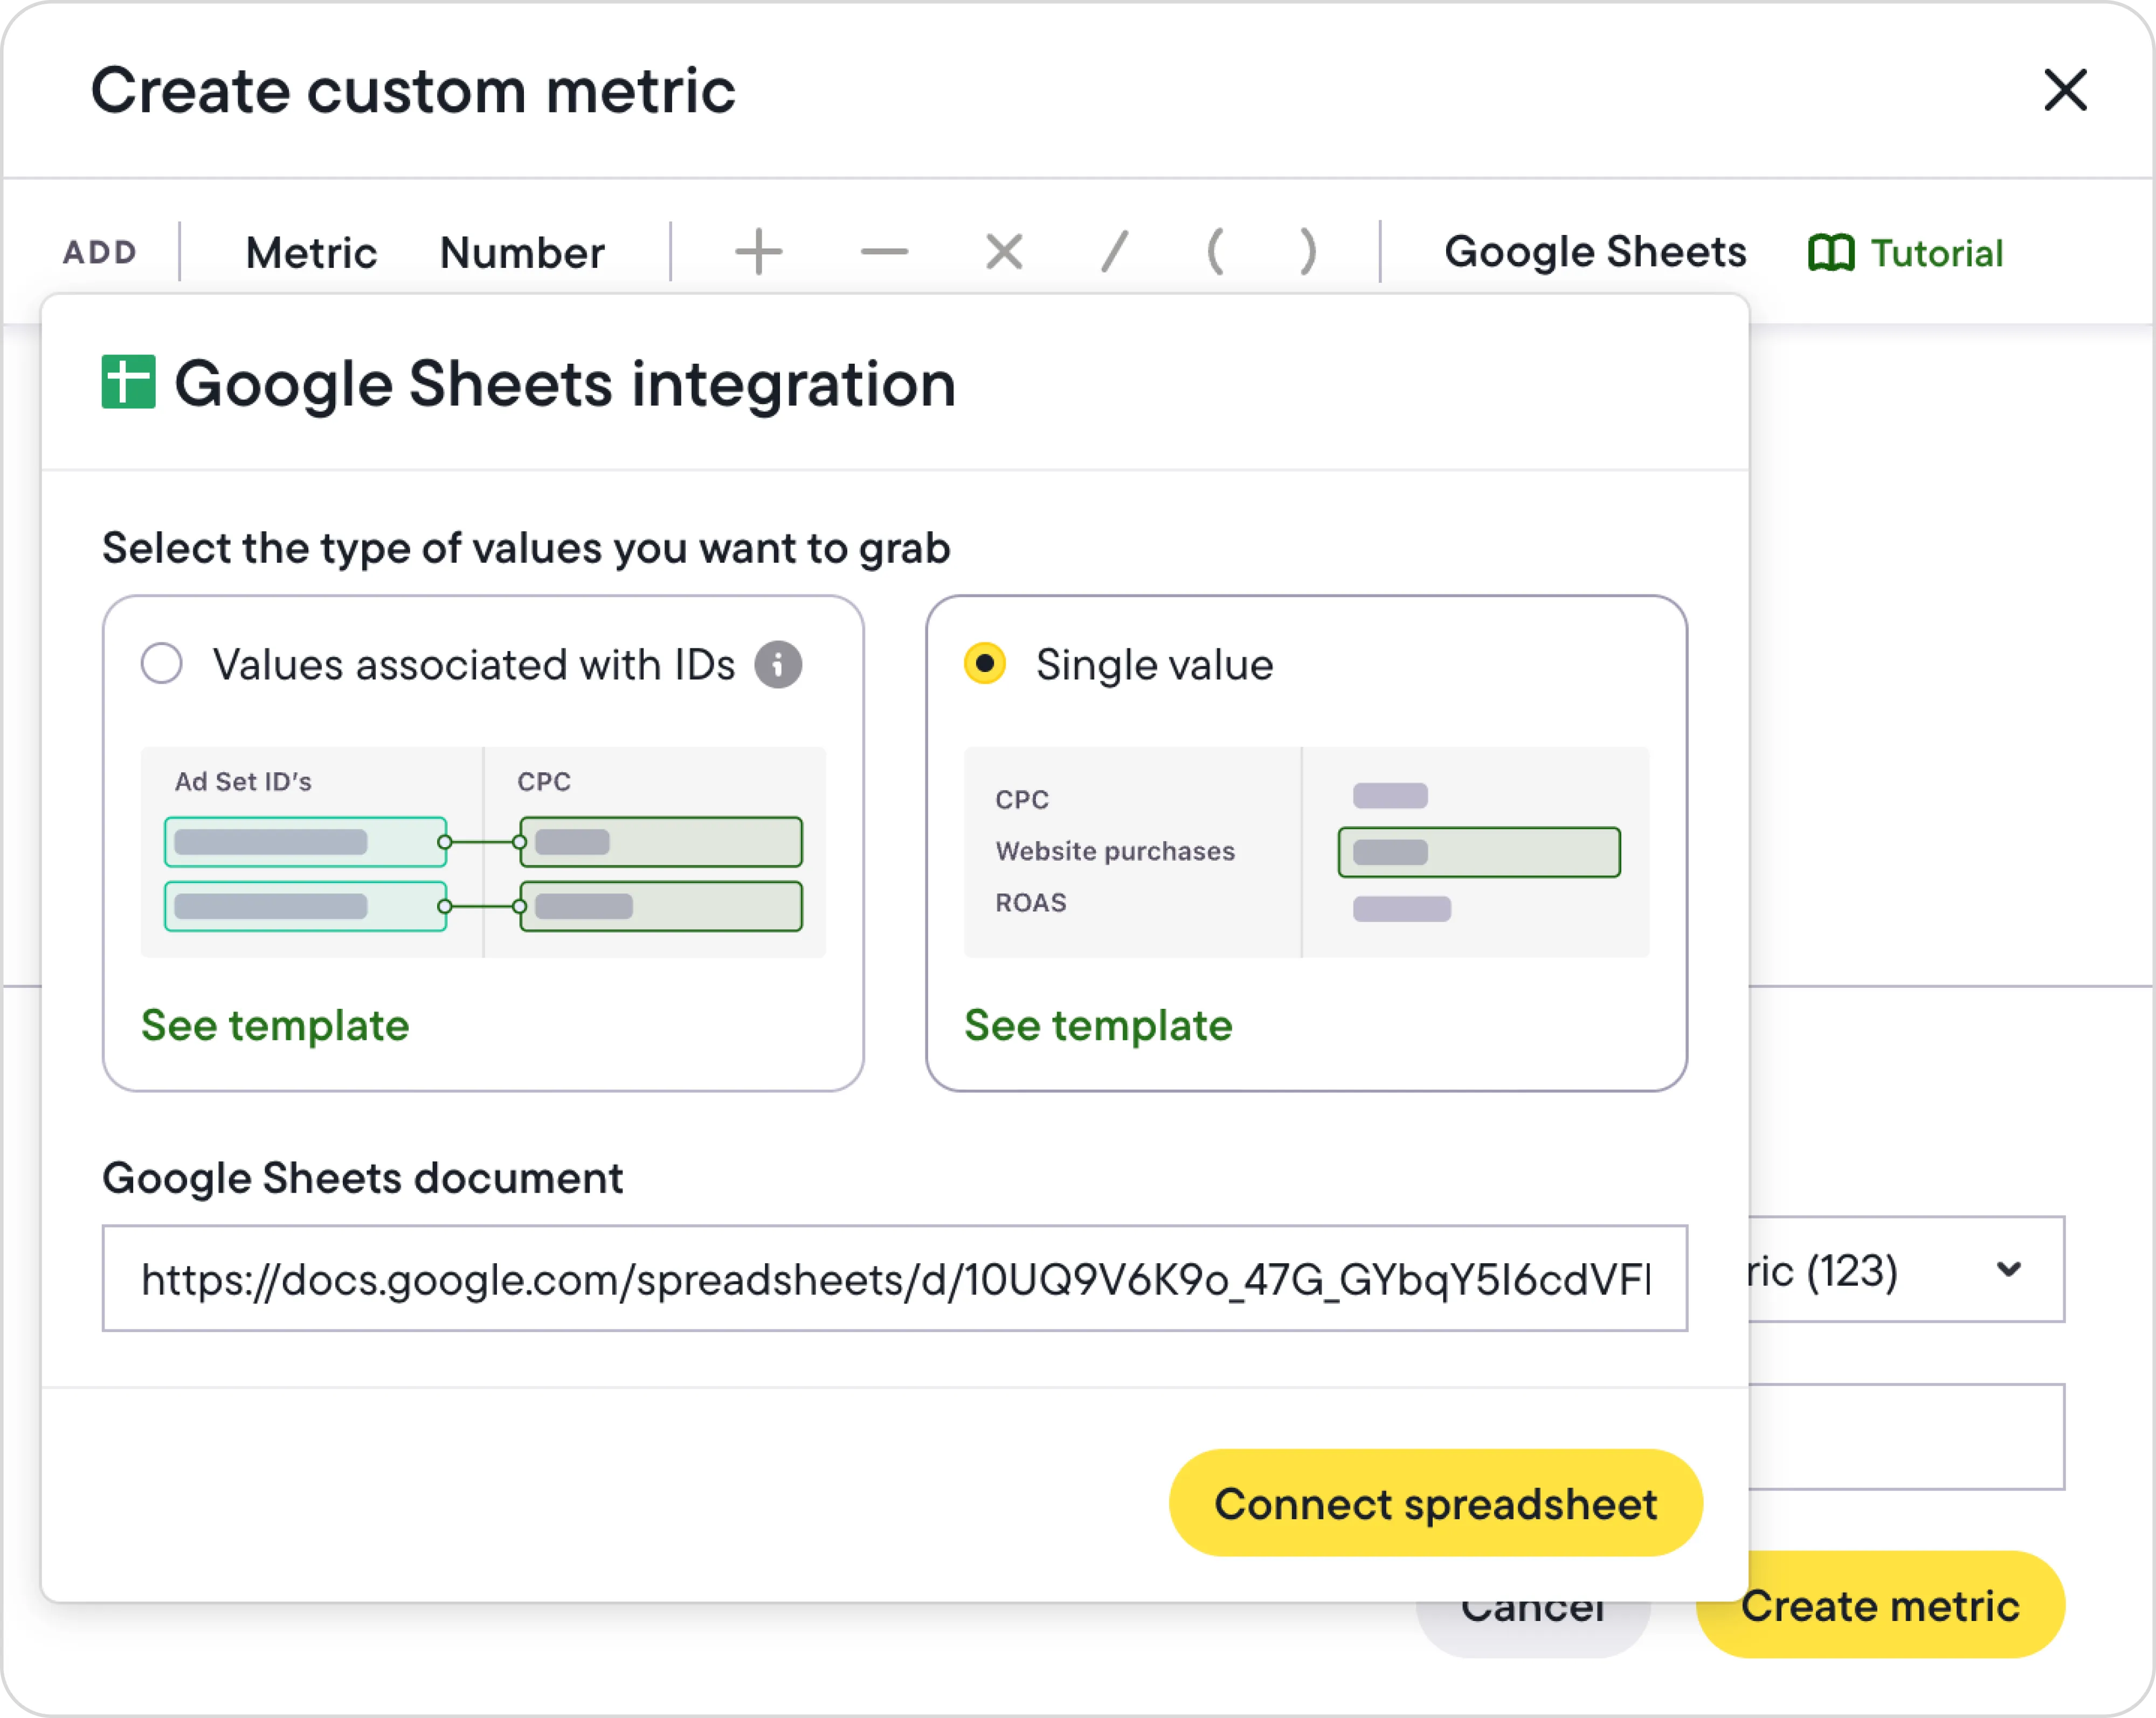The width and height of the screenshot is (2156, 1718).
Task: Click the Number toolbar item
Action: click(x=522, y=253)
